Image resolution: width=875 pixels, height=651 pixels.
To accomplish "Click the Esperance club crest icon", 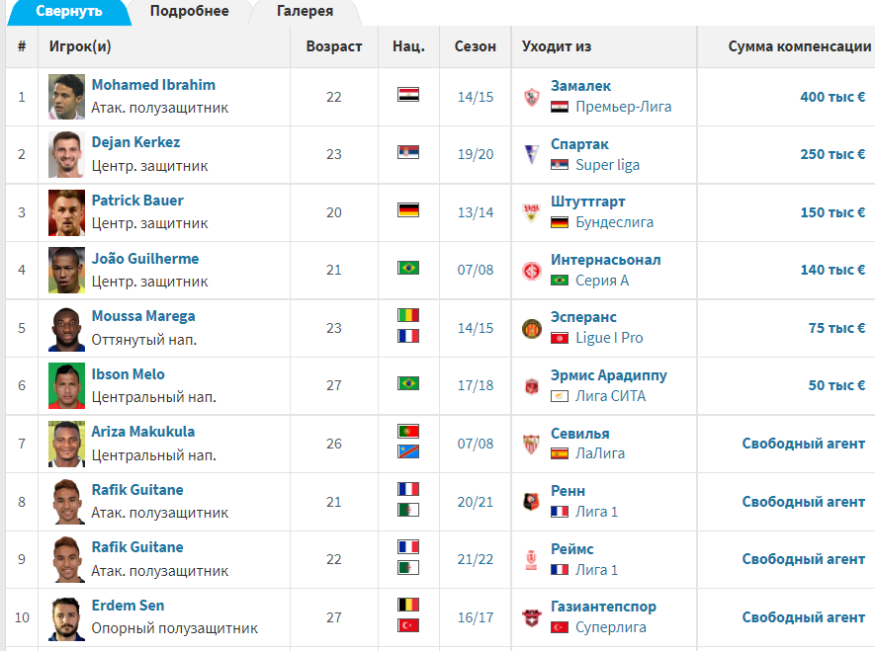I will point(531,328).
